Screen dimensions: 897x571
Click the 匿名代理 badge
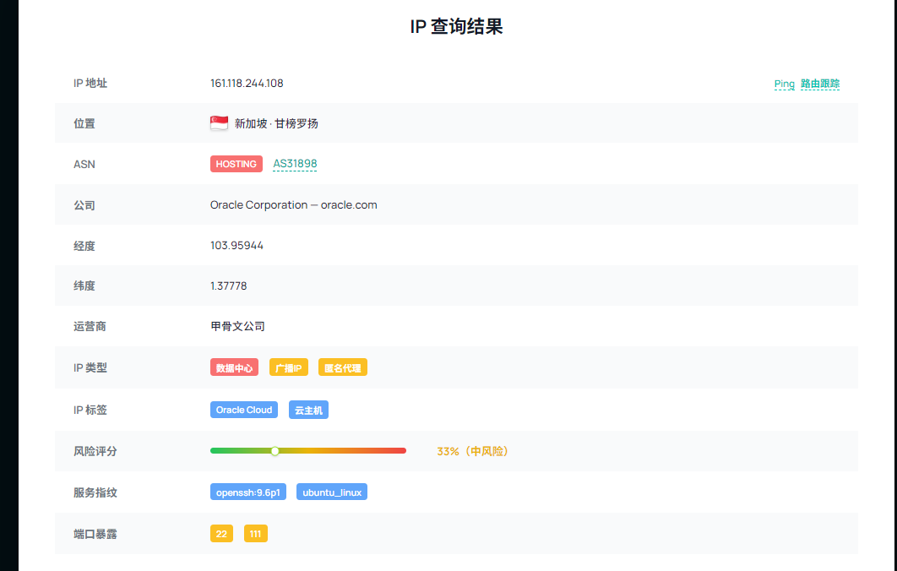[342, 367]
